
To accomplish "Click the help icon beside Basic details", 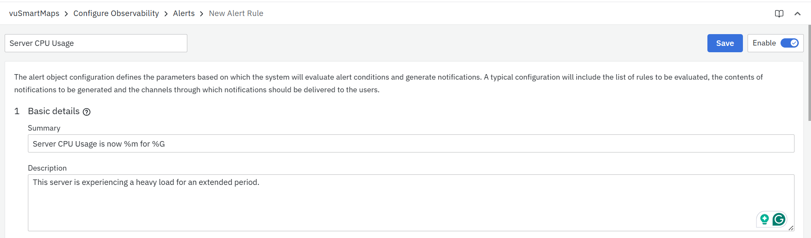I will point(87,112).
